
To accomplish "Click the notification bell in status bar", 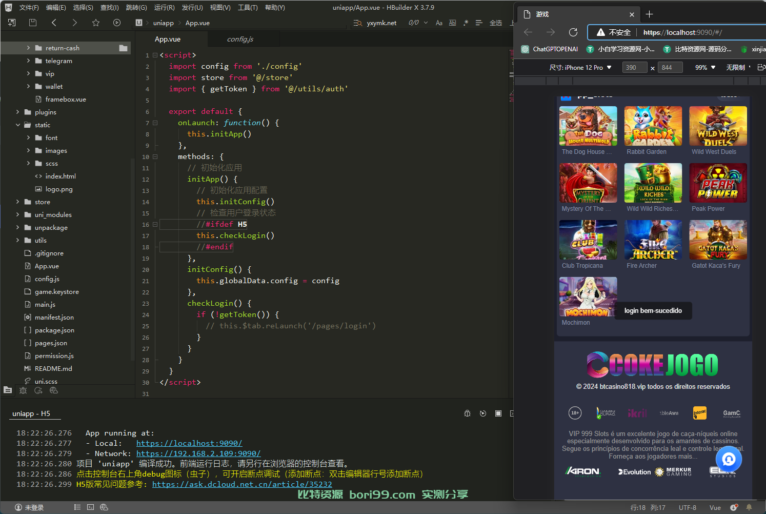I will point(749,507).
